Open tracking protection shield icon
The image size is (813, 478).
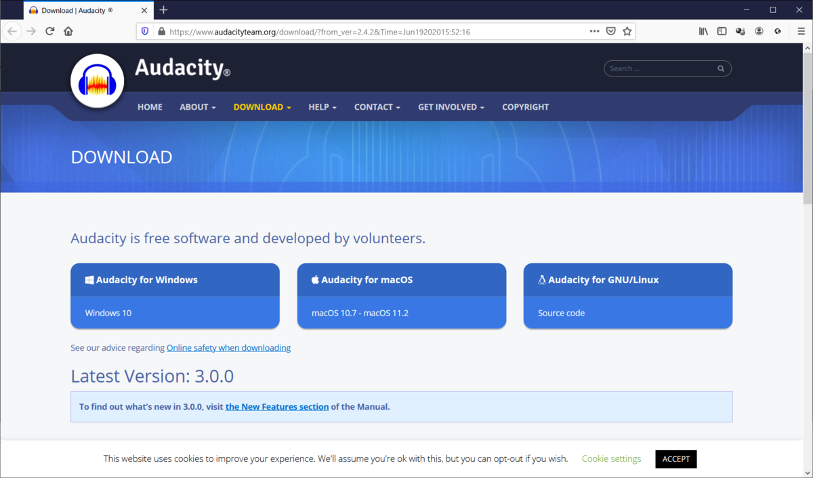tap(145, 31)
